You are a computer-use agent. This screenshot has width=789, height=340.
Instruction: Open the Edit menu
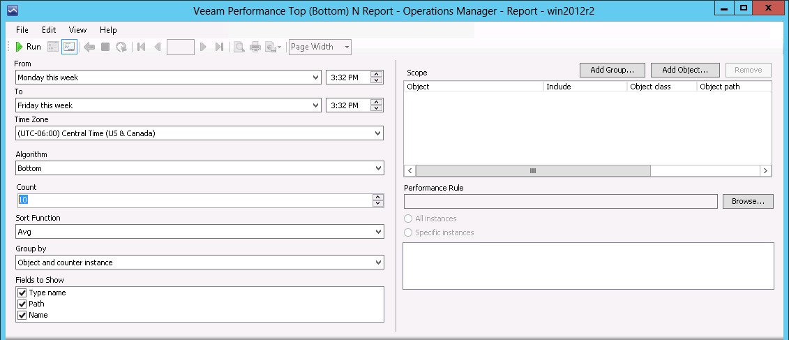(49, 30)
